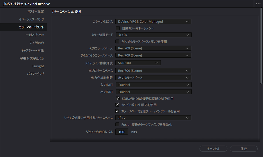Click the カラースペース & 変換 heading
Image resolution: width=263 pixels, height=157 pixels.
point(67,12)
